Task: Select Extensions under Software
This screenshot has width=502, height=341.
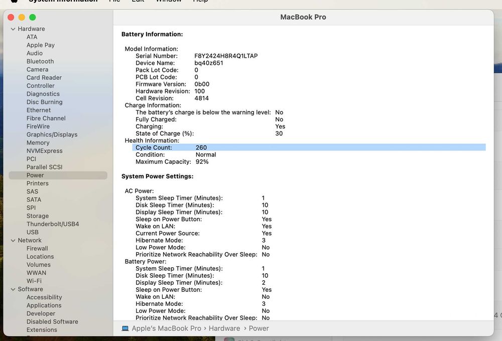Action: pyautogui.click(x=42, y=330)
